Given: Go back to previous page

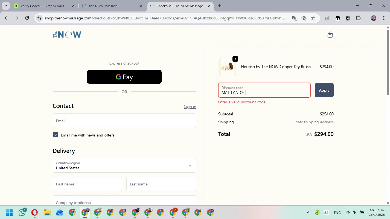Looking at the screenshot, I should [6, 18].
